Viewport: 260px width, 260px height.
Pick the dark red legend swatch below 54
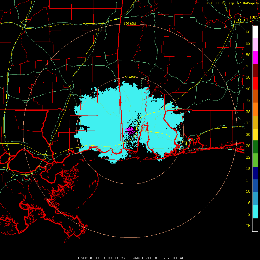tap(255, 70)
